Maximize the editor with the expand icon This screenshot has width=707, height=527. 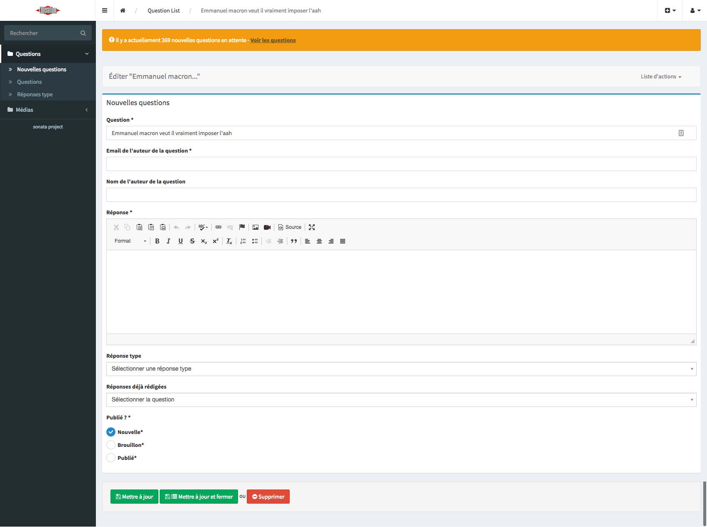[x=312, y=227]
